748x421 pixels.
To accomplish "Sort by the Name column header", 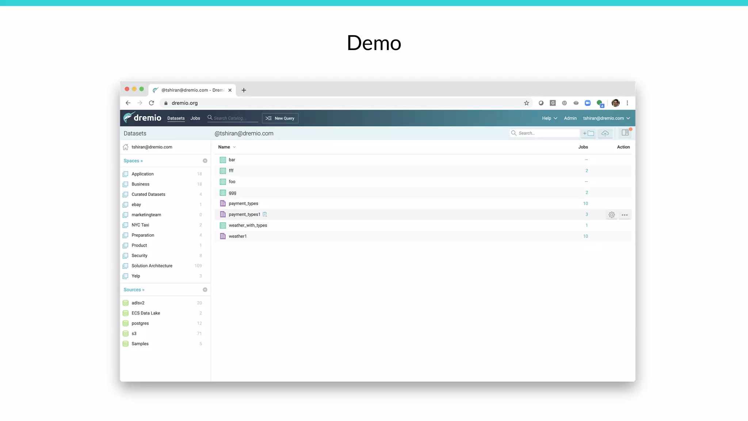I will (227, 147).
